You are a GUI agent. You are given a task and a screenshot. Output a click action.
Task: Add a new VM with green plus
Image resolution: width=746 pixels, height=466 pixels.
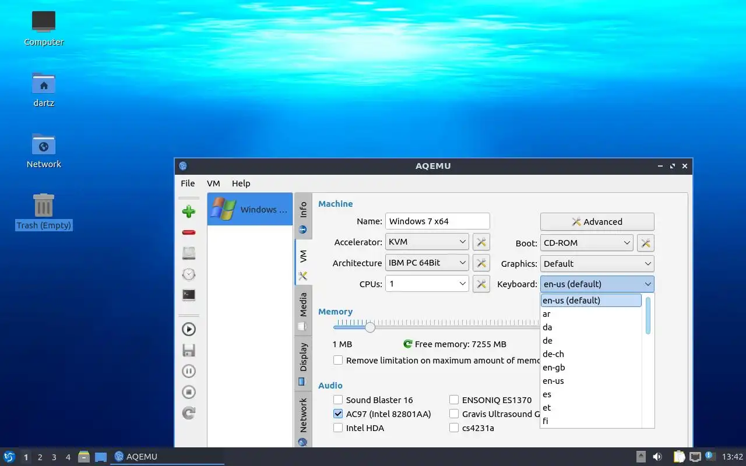click(188, 211)
